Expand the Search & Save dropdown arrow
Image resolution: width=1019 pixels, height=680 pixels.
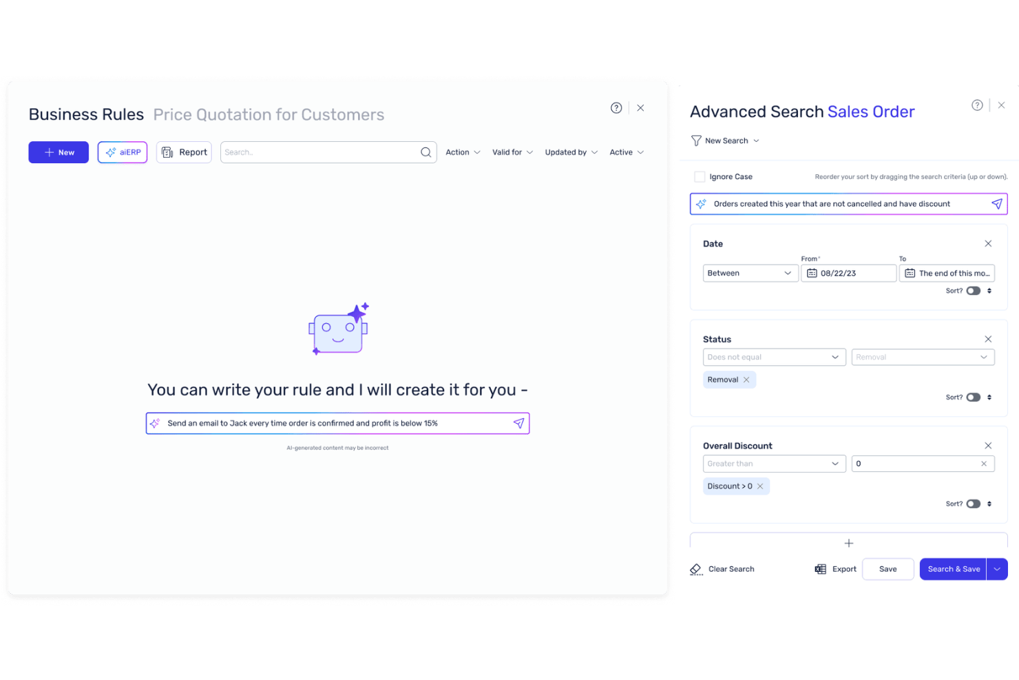click(x=996, y=568)
